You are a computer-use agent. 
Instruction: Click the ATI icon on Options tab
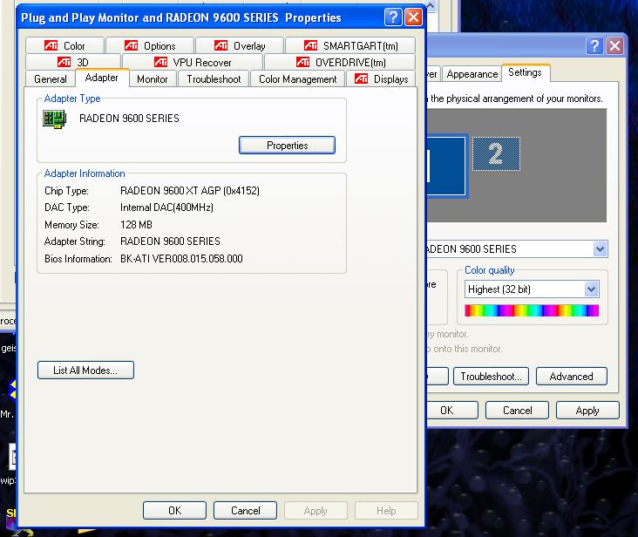pyautogui.click(x=131, y=45)
